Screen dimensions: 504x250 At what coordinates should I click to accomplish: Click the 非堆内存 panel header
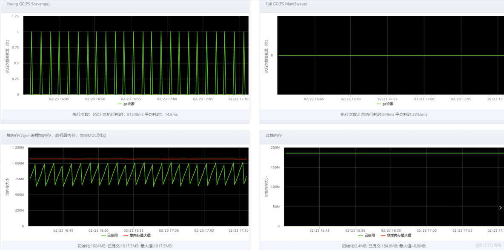point(274,136)
